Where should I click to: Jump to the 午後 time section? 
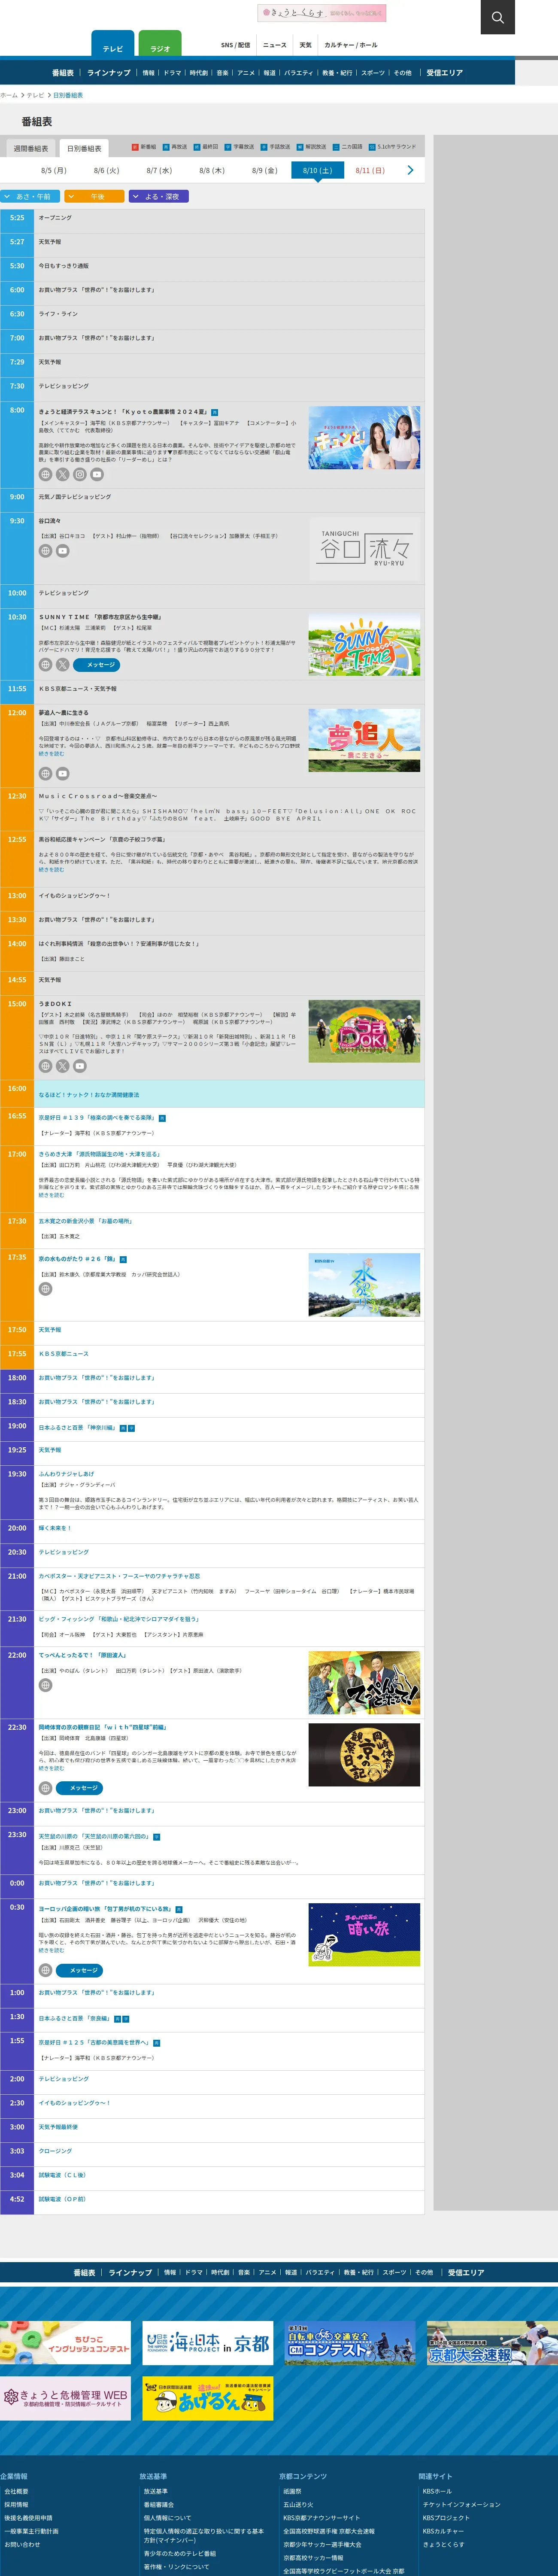(x=94, y=197)
